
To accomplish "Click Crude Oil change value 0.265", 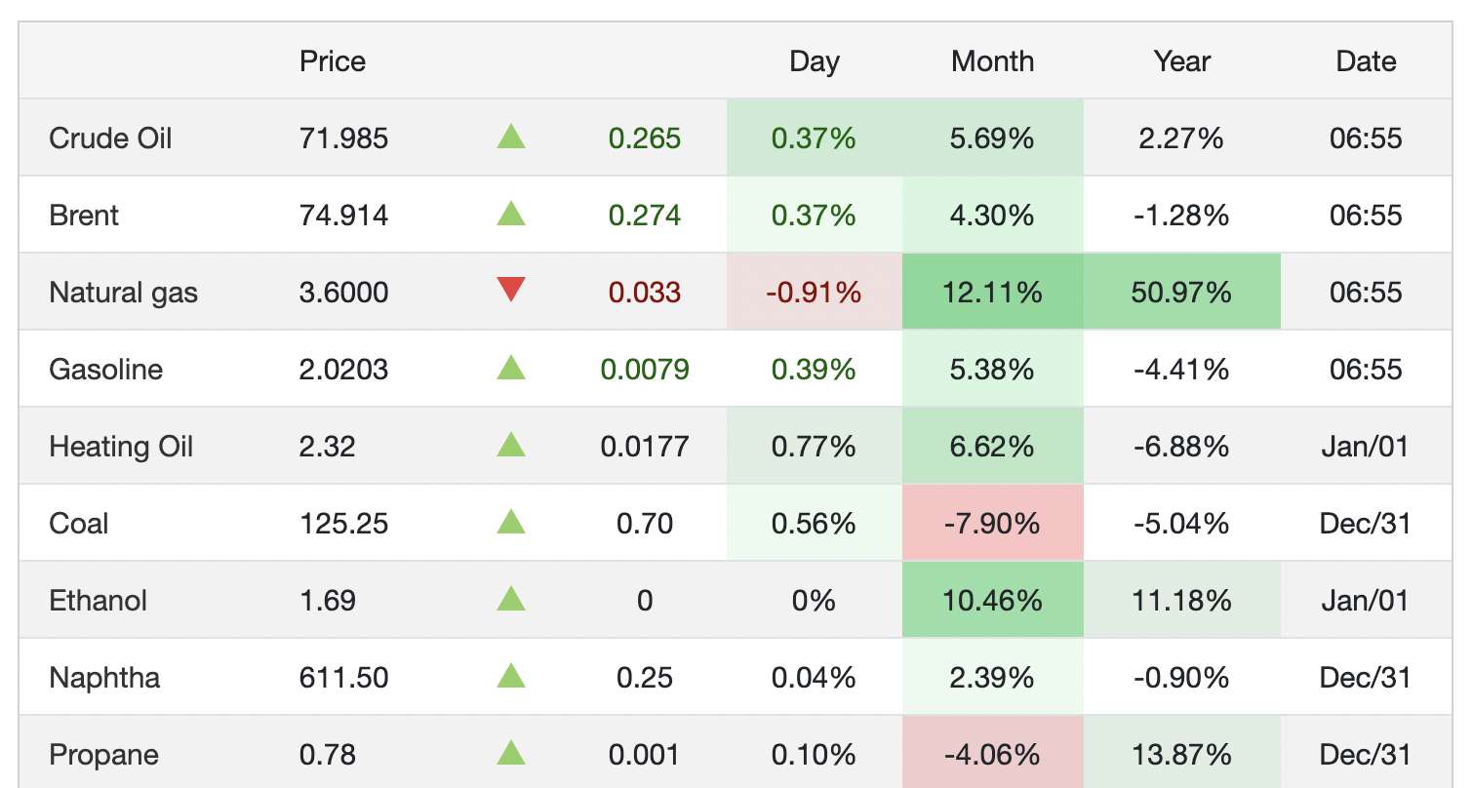I will pos(645,138).
